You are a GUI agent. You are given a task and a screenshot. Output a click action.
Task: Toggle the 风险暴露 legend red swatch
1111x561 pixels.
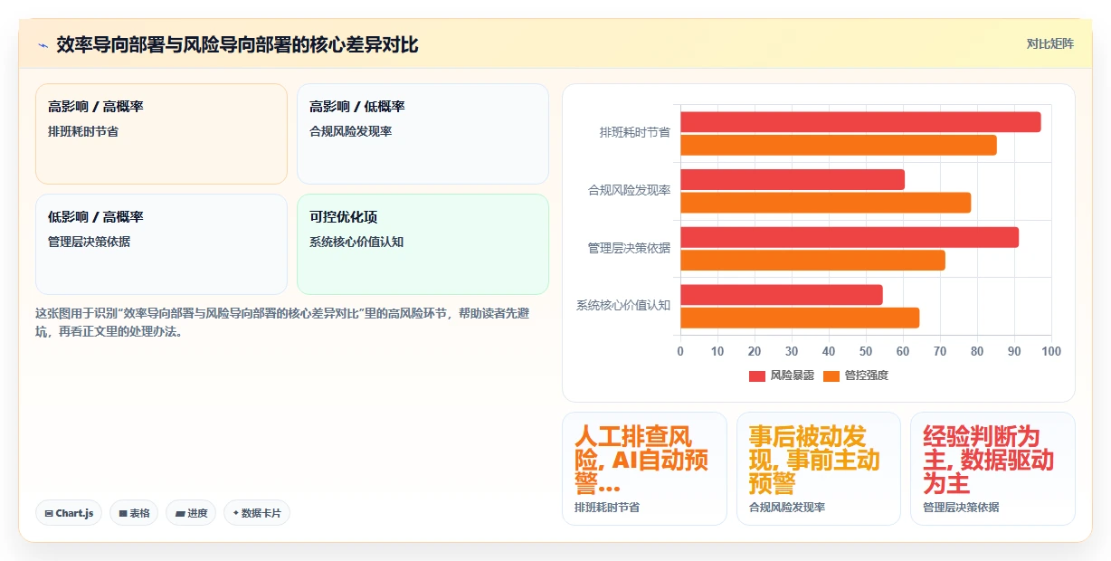coord(757,376)
